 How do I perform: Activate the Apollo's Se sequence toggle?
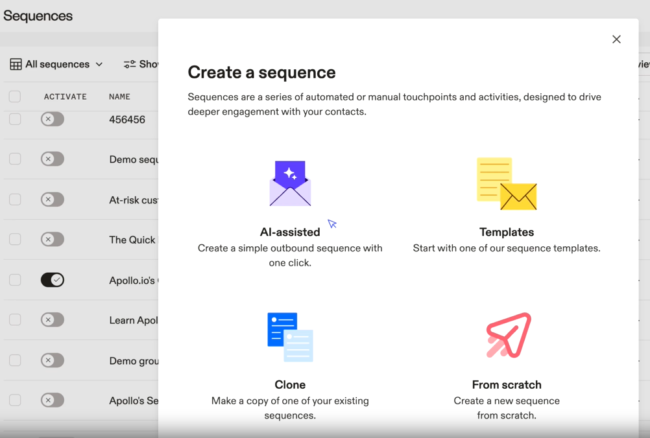(x=53, y=400)
